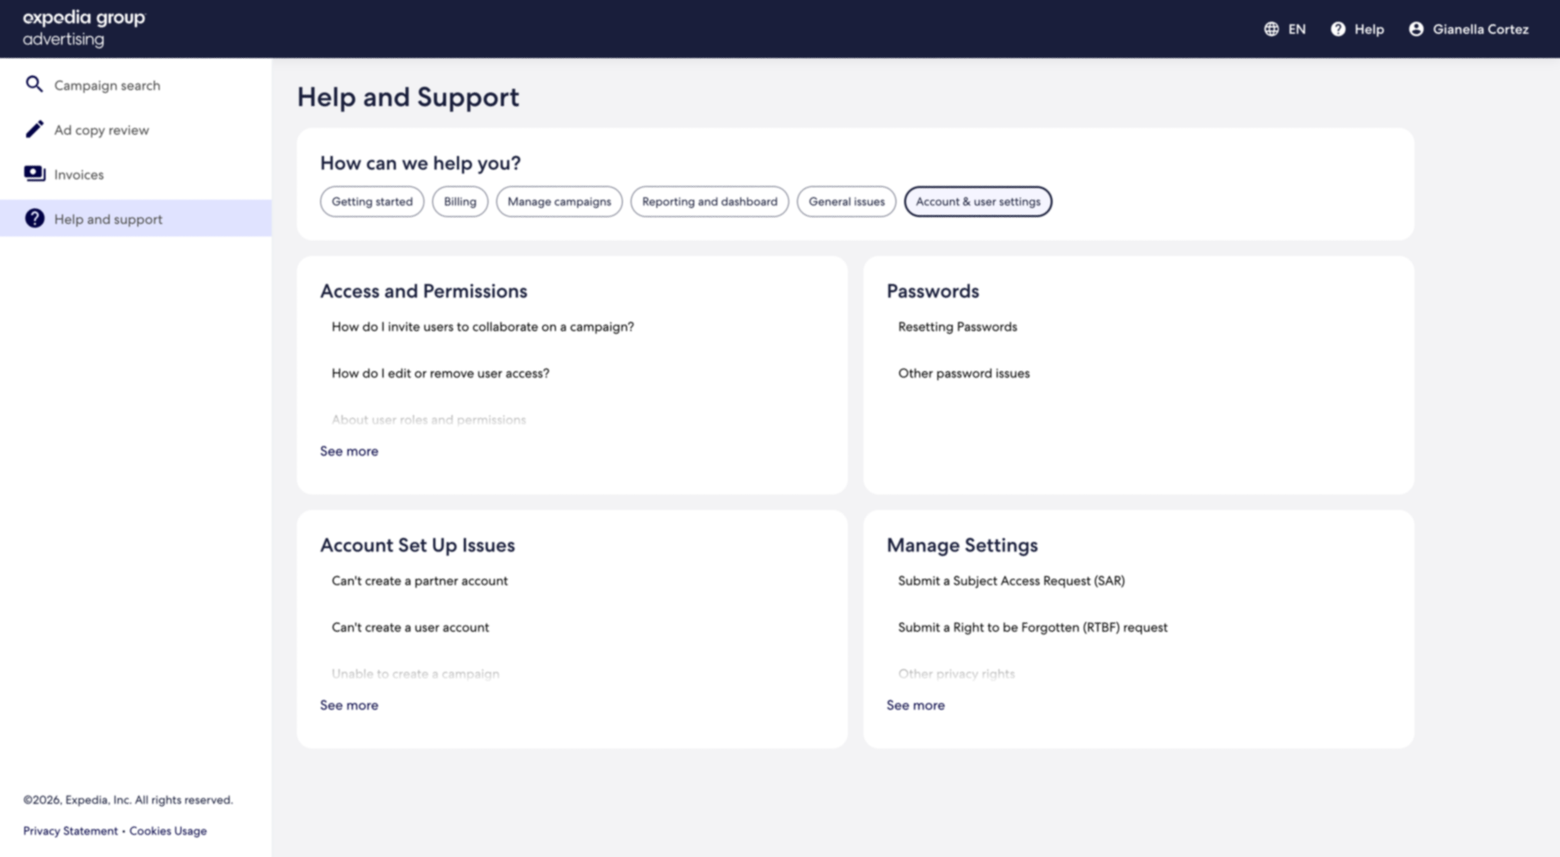Choose the Reporting and dashboard category

pos(709,201)
